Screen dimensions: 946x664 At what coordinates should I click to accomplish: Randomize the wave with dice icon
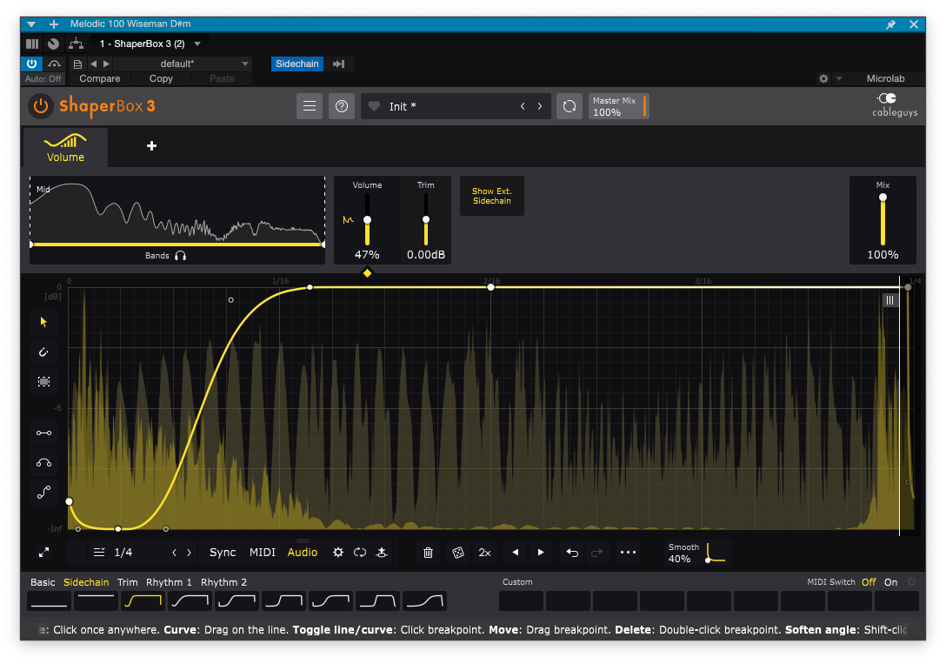[458, 553]
